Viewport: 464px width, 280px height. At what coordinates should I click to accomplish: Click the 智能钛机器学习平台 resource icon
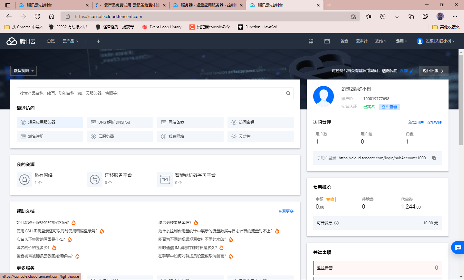[x=165, y=180]
